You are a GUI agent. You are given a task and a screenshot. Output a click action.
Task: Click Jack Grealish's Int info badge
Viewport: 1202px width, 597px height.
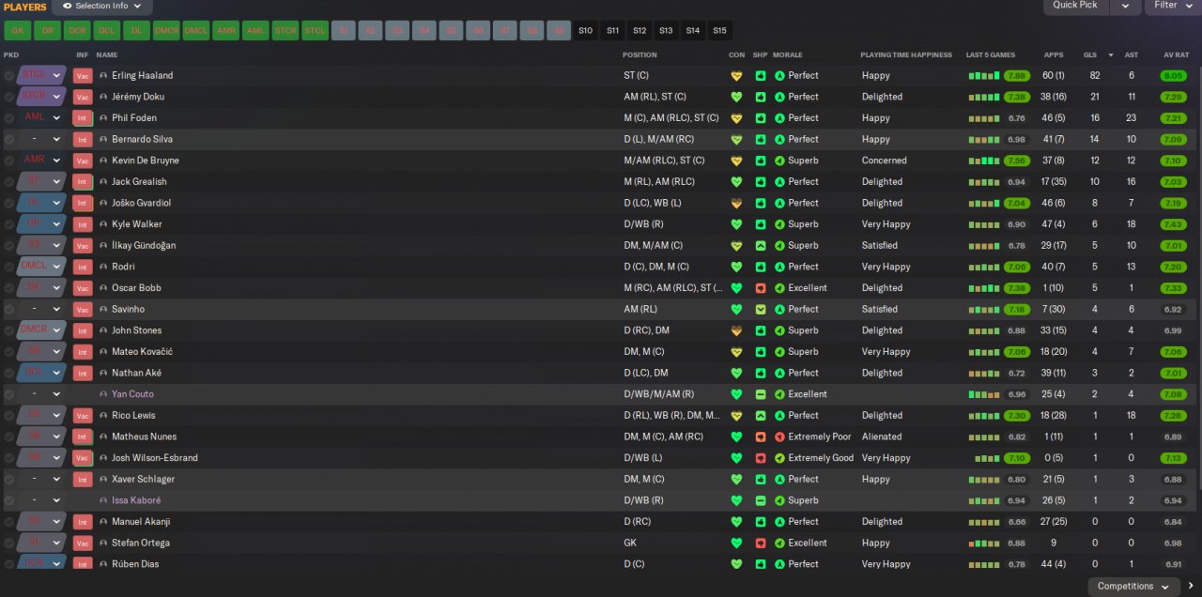[x=83, y=182]
